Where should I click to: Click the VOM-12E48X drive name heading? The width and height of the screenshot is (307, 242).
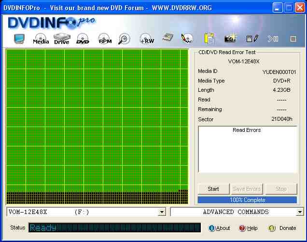click(x=244, y=61)
